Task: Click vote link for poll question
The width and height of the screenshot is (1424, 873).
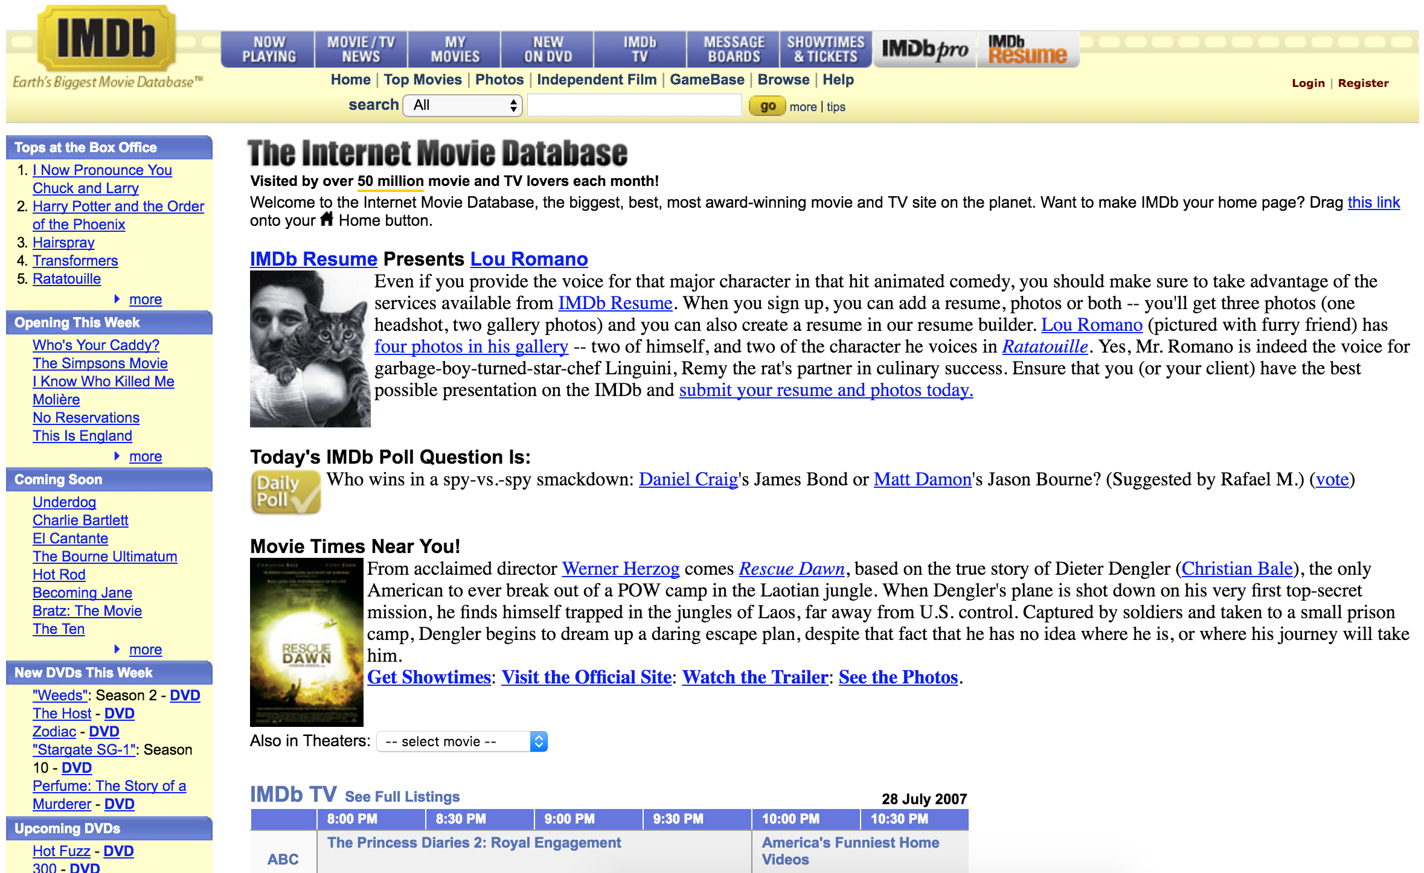Action: (x=1332, y=479)
